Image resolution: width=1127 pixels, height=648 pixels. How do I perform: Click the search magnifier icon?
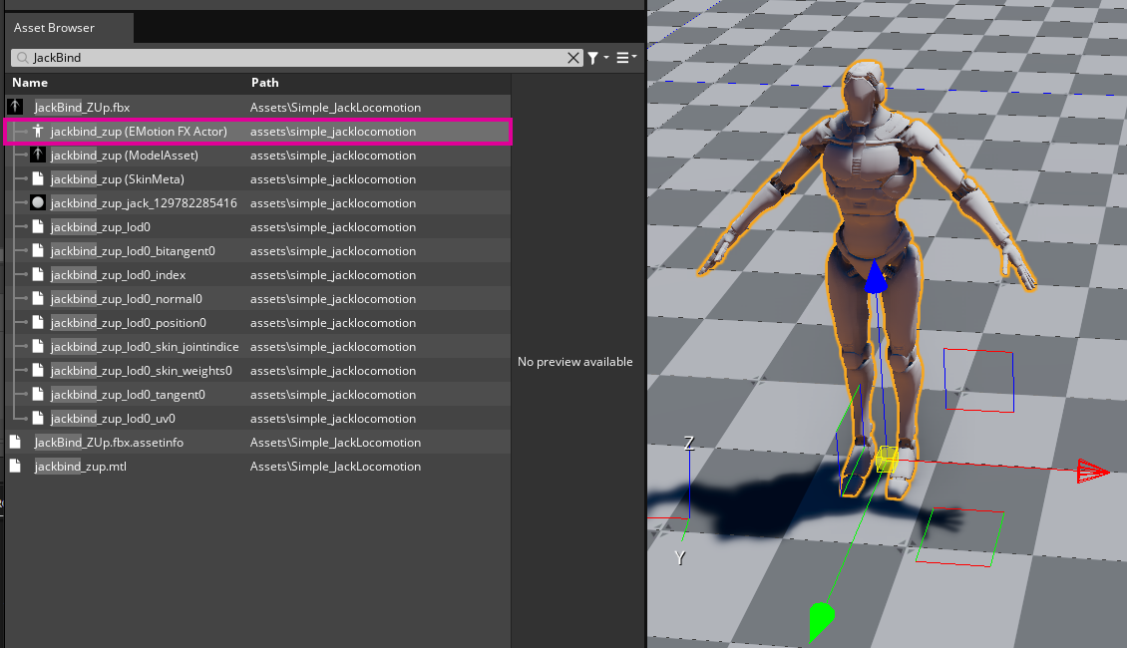tap(22, 58)
